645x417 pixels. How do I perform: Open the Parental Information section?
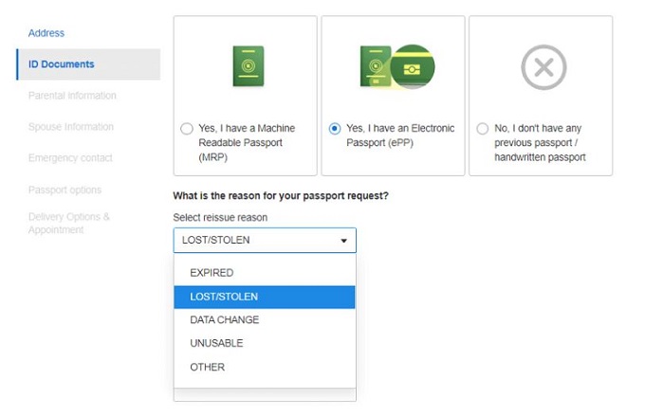click(x=72, y=96)
